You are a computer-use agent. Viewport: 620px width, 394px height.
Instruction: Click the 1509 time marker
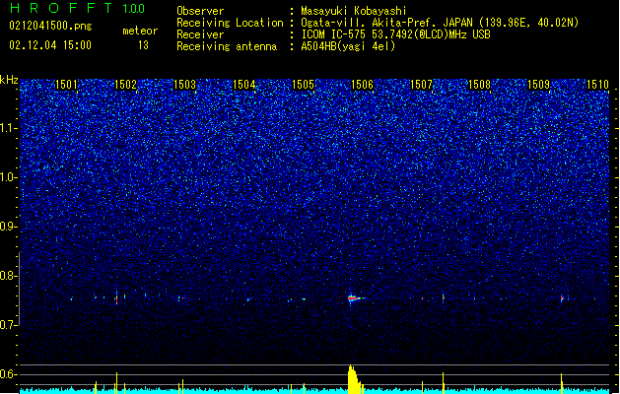[538, 85]
